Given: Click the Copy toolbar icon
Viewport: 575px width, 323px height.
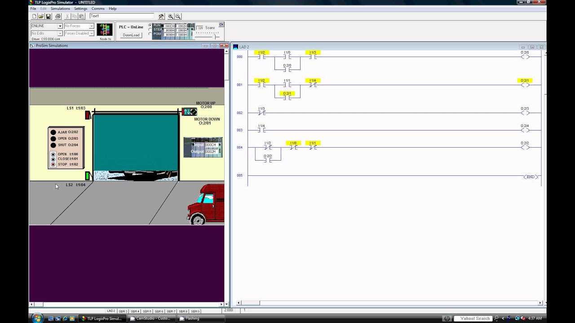Looking at the screenshot, I should point(75,16).
